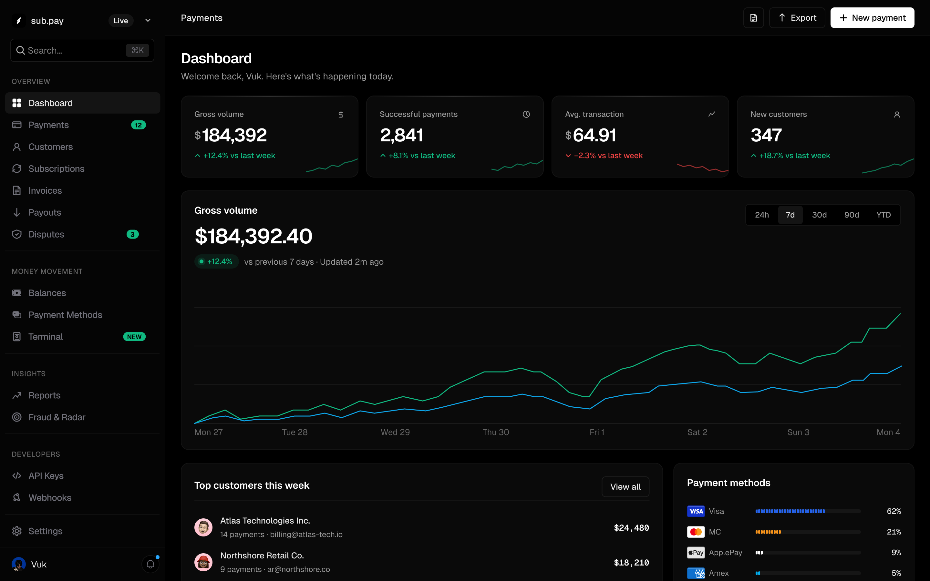The height and width of the screenshot is (581, 930).
Task: Click the MC 21% progress bar
Action: 808,532
